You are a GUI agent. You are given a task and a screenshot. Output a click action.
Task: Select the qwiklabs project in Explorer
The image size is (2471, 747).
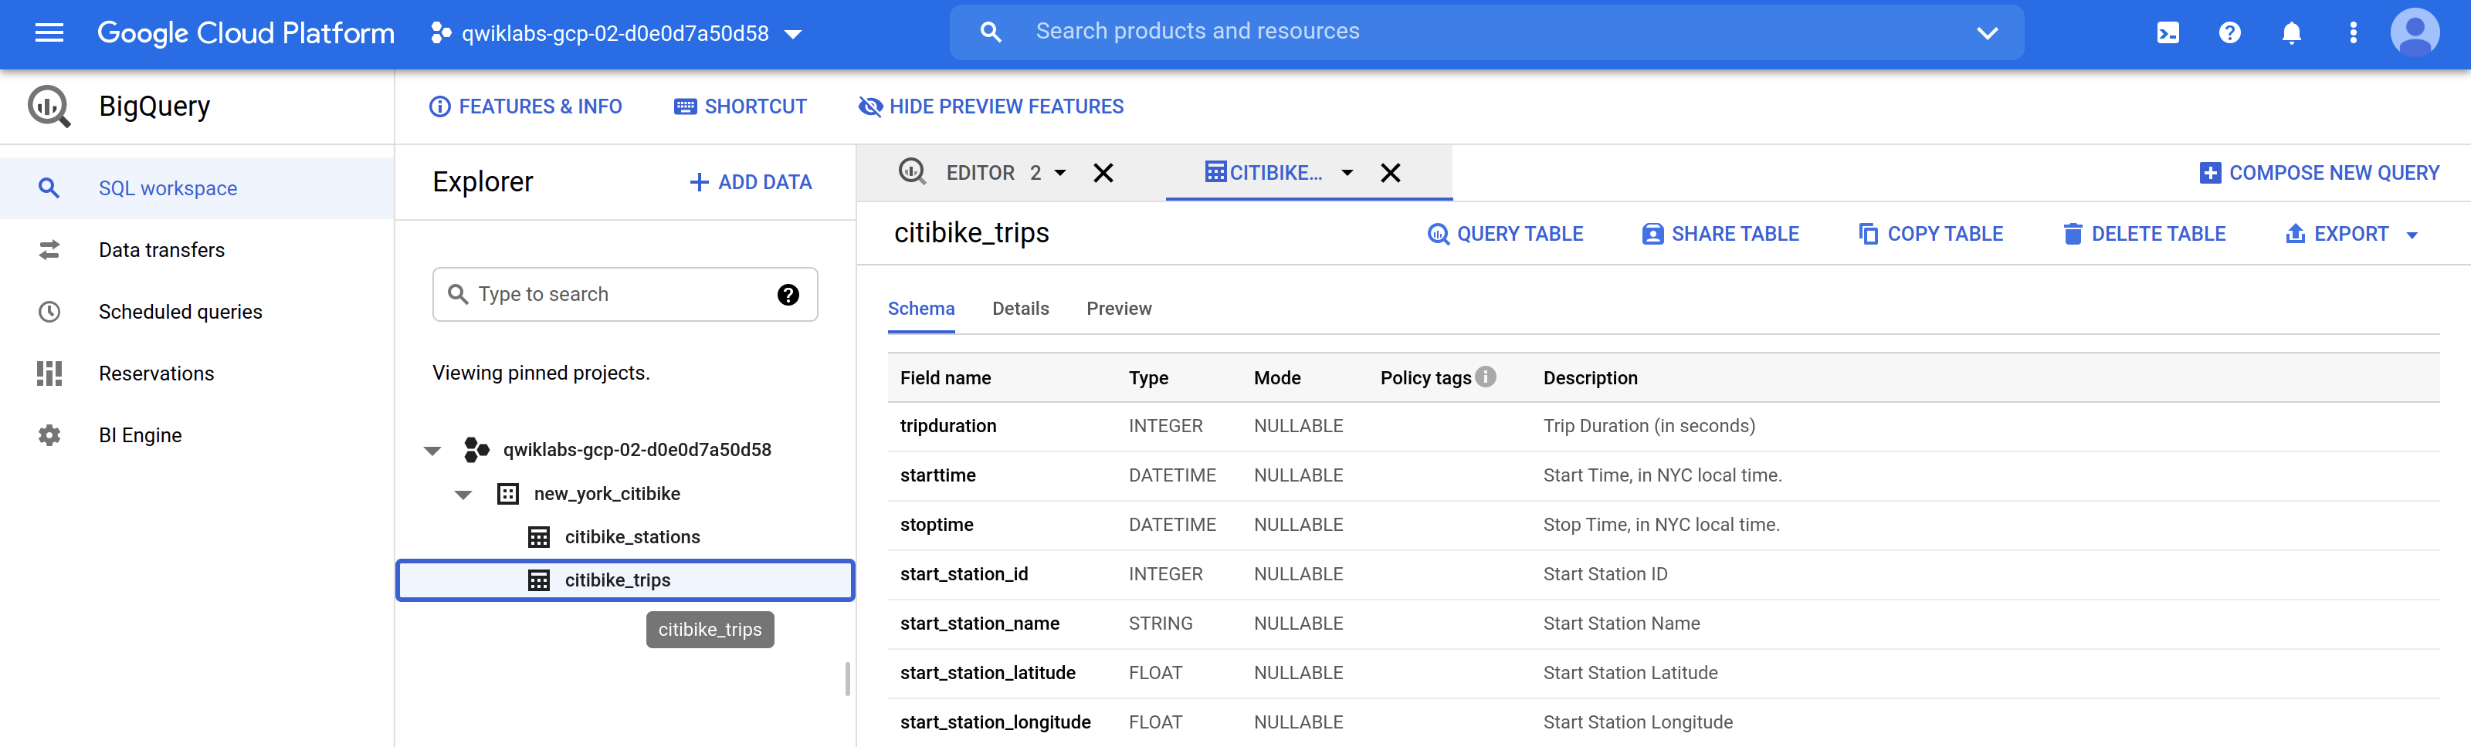tap(637, 450)
